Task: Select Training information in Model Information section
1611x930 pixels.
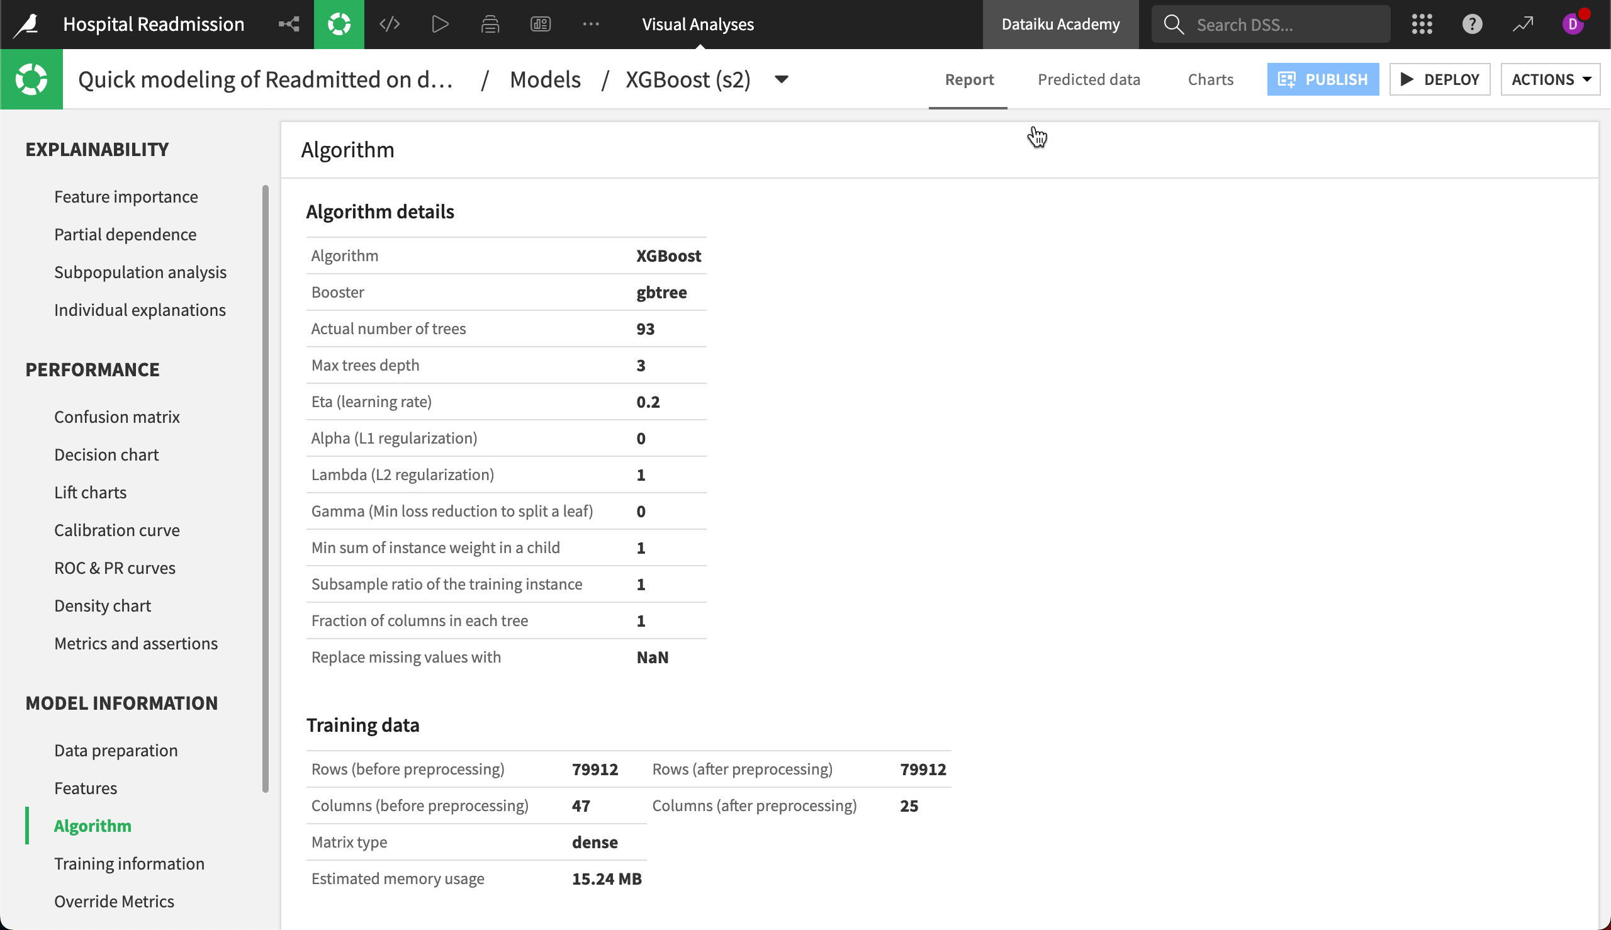Action: (129, 863)
